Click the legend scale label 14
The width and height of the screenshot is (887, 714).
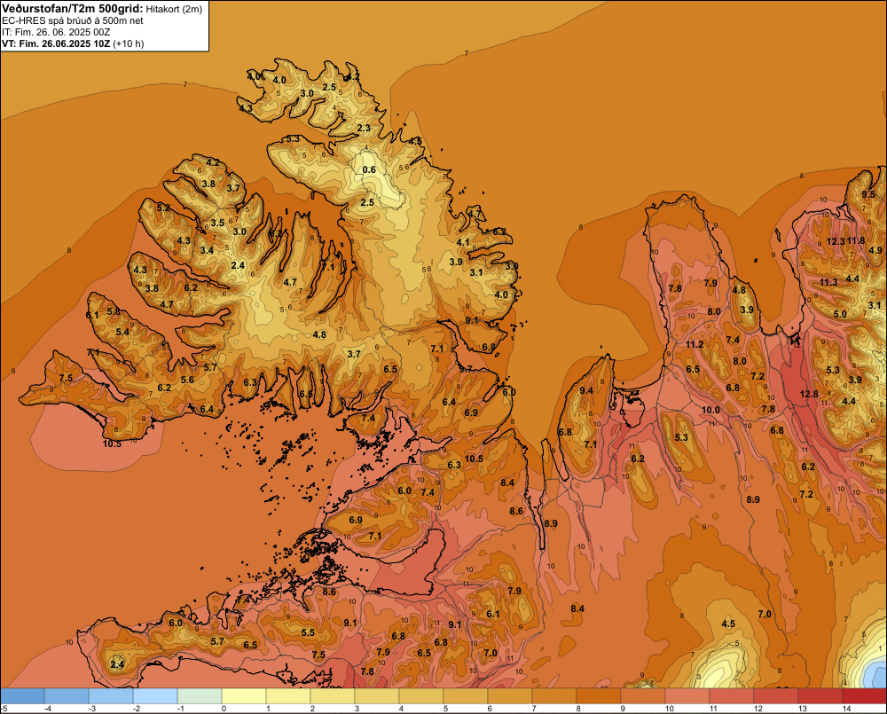847,709
